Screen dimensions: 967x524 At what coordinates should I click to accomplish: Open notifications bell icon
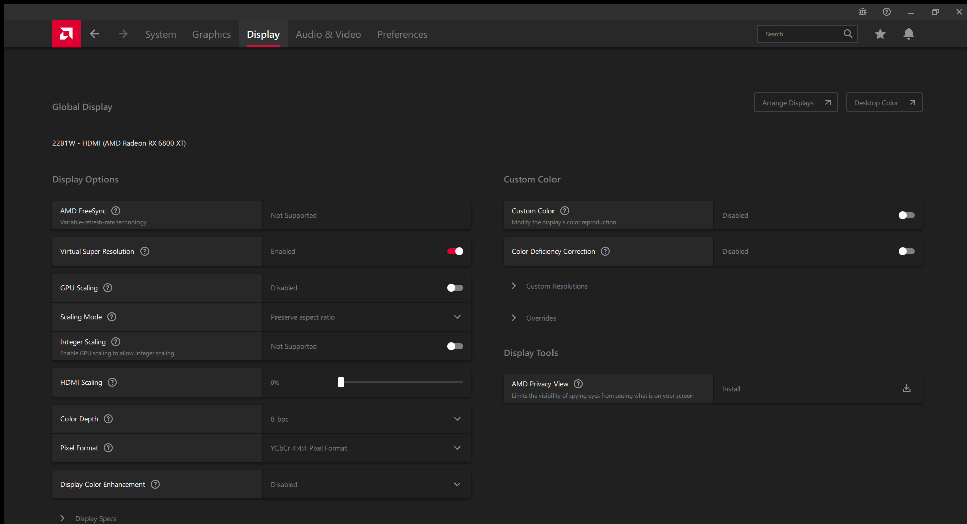[x=908, y=34]
